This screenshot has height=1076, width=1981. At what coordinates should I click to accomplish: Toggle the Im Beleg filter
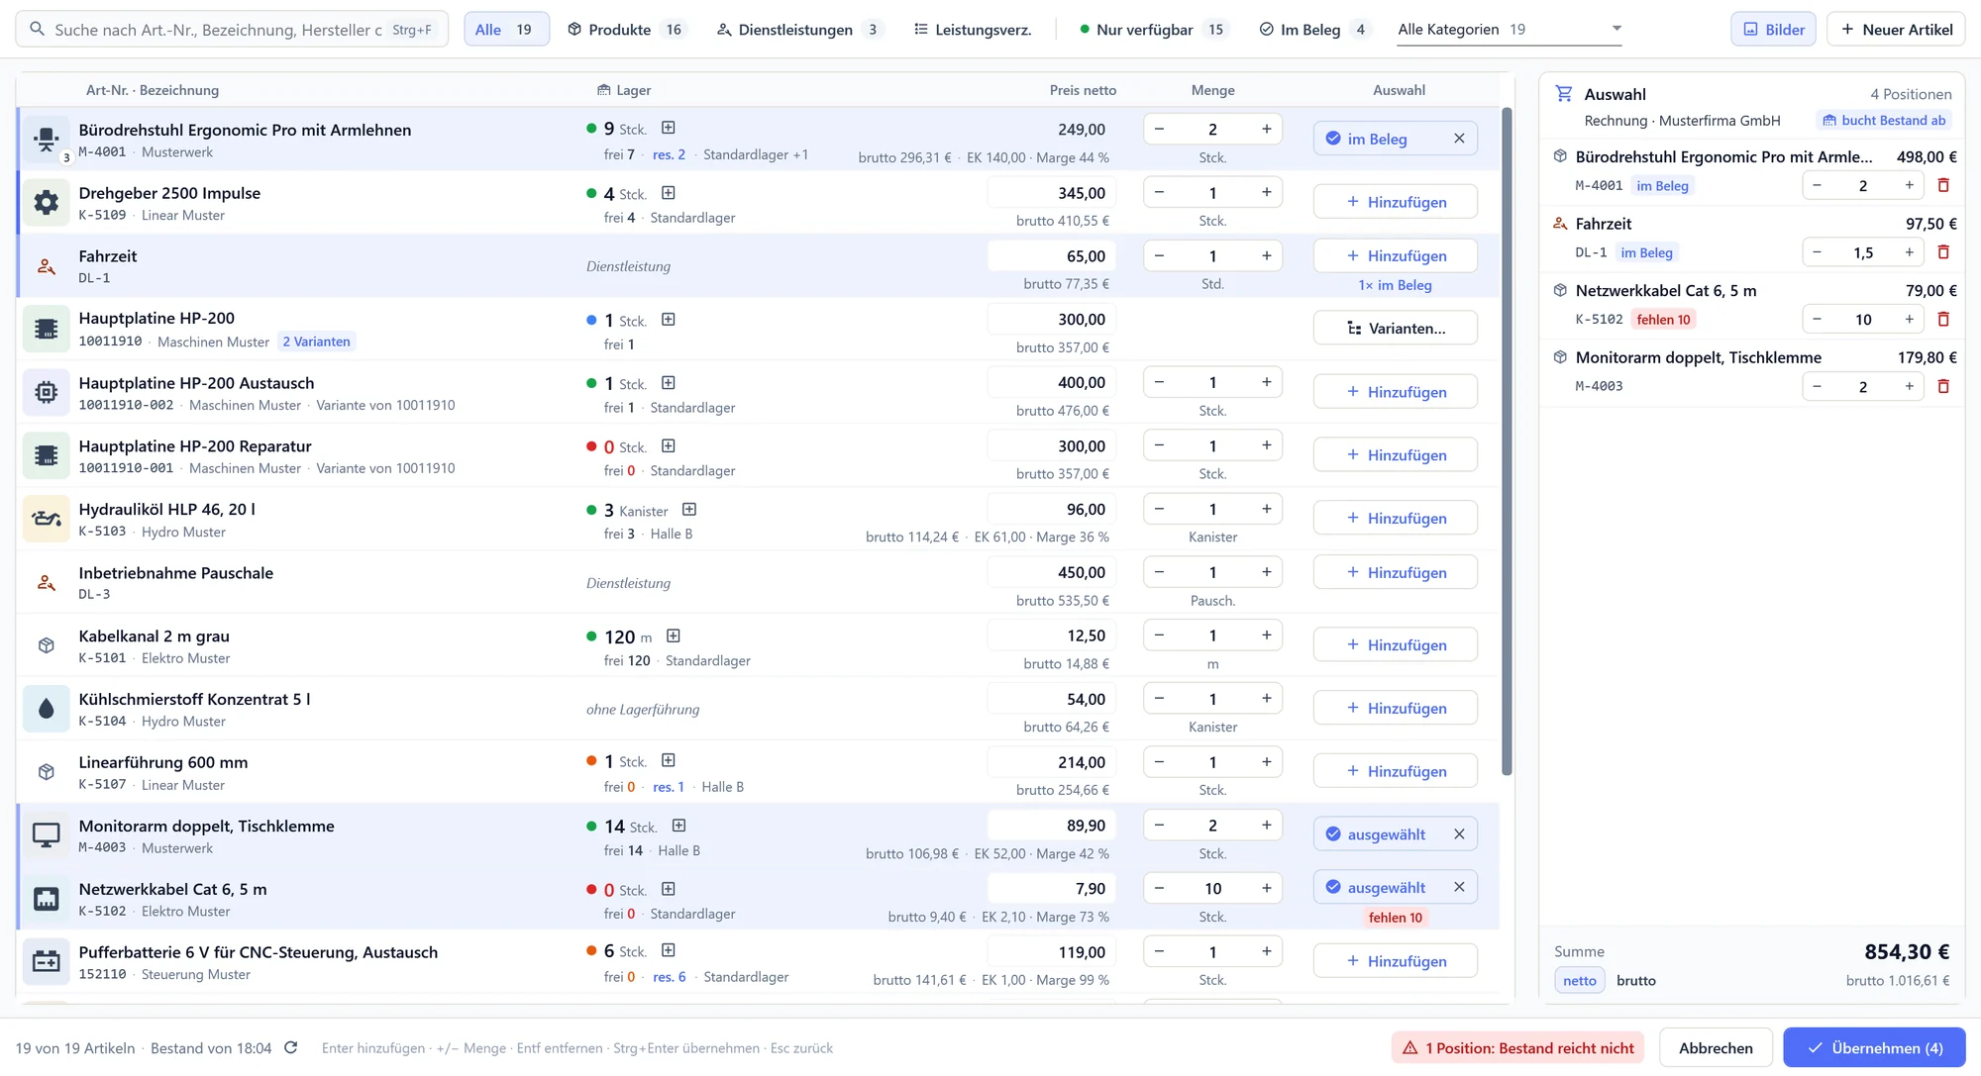1314,30
